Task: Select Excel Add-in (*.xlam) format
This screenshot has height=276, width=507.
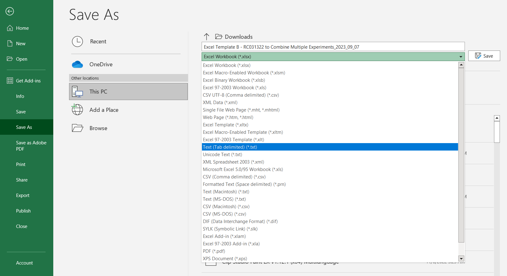Action: [x=330, y=236]
